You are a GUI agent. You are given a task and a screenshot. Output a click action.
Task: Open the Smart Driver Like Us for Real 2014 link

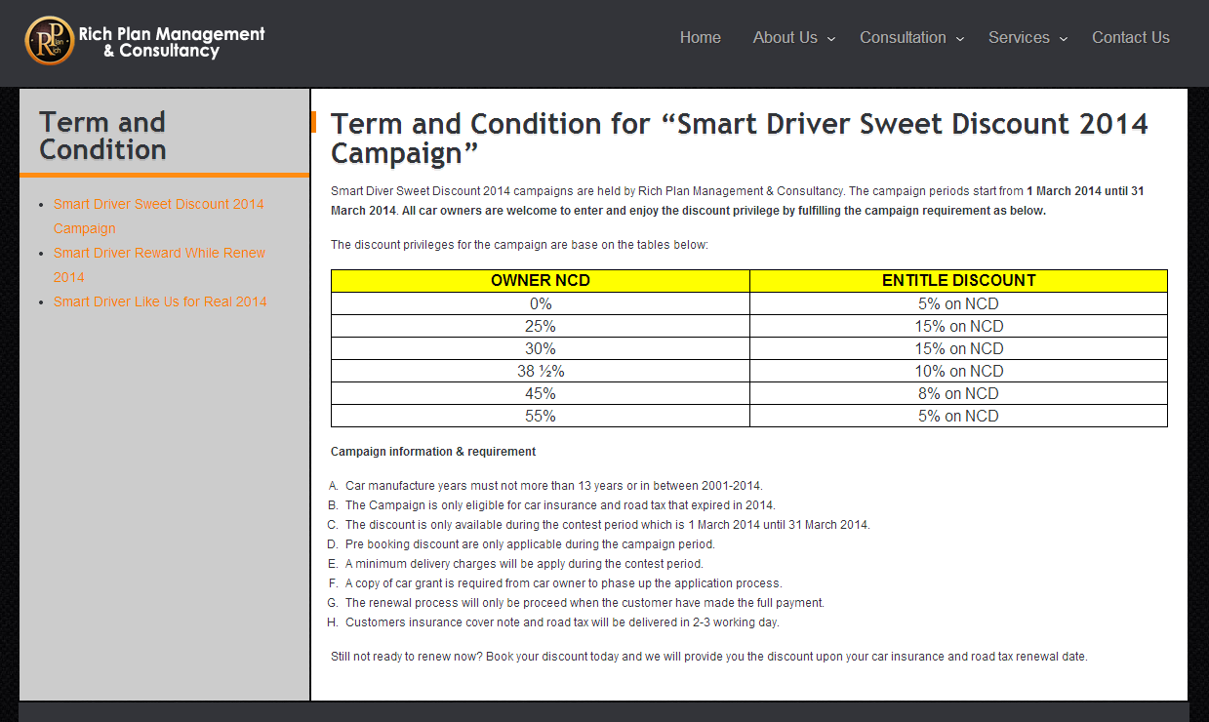(160, 301)
